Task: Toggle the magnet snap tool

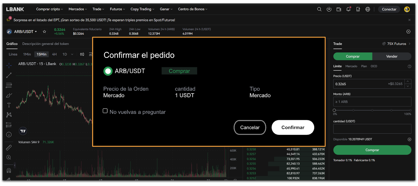Action: pos(9,170)
